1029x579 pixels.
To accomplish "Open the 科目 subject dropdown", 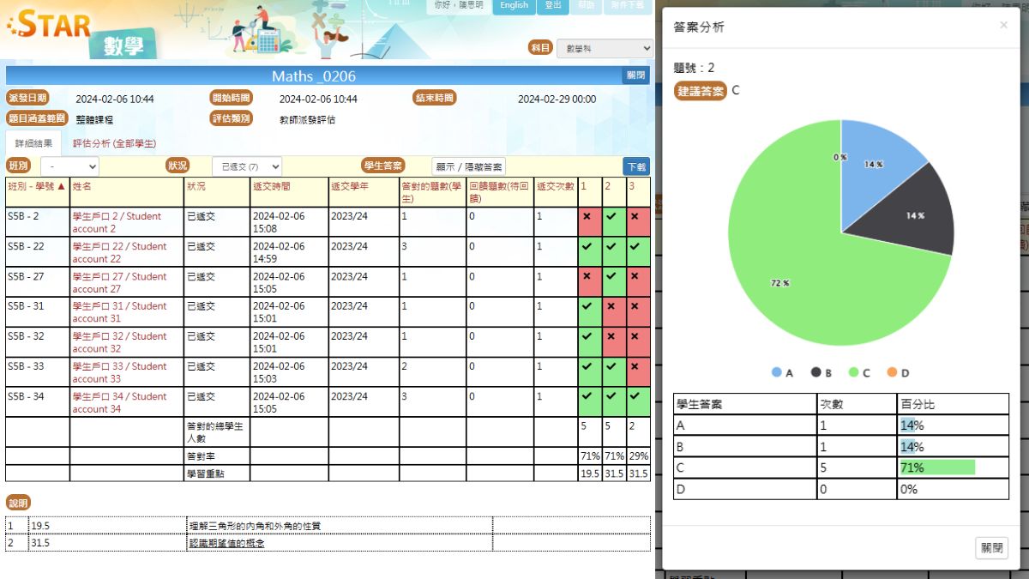I will pyautogui.click(x=604, y=49).
